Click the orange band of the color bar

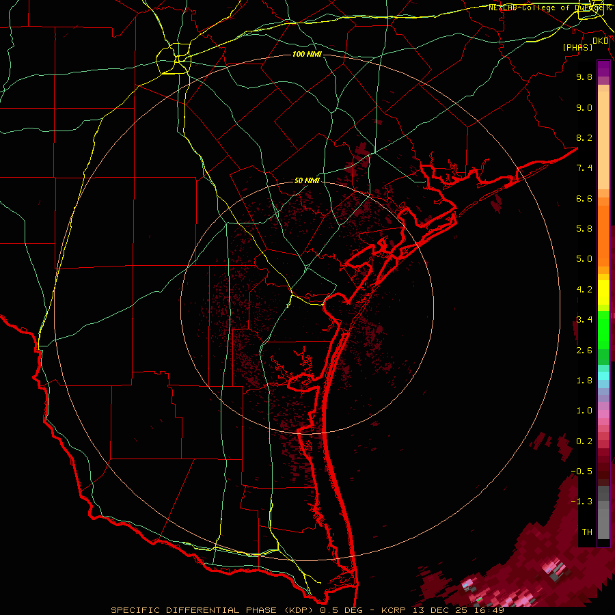point(603,235)
